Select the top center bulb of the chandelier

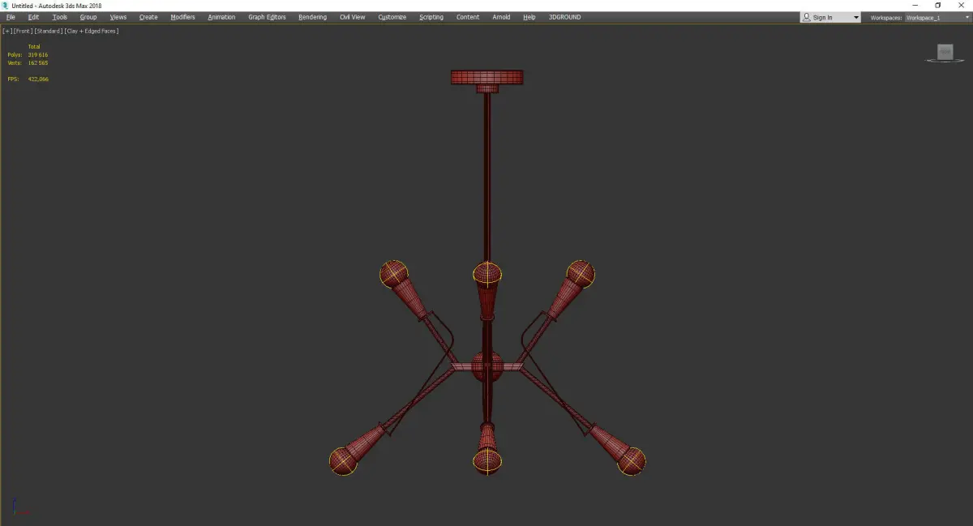click(x=486, y=274)
